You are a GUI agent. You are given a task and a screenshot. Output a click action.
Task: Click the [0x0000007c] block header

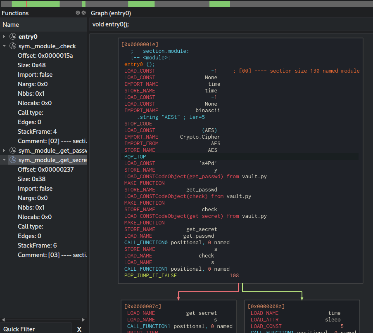point(143,306)
